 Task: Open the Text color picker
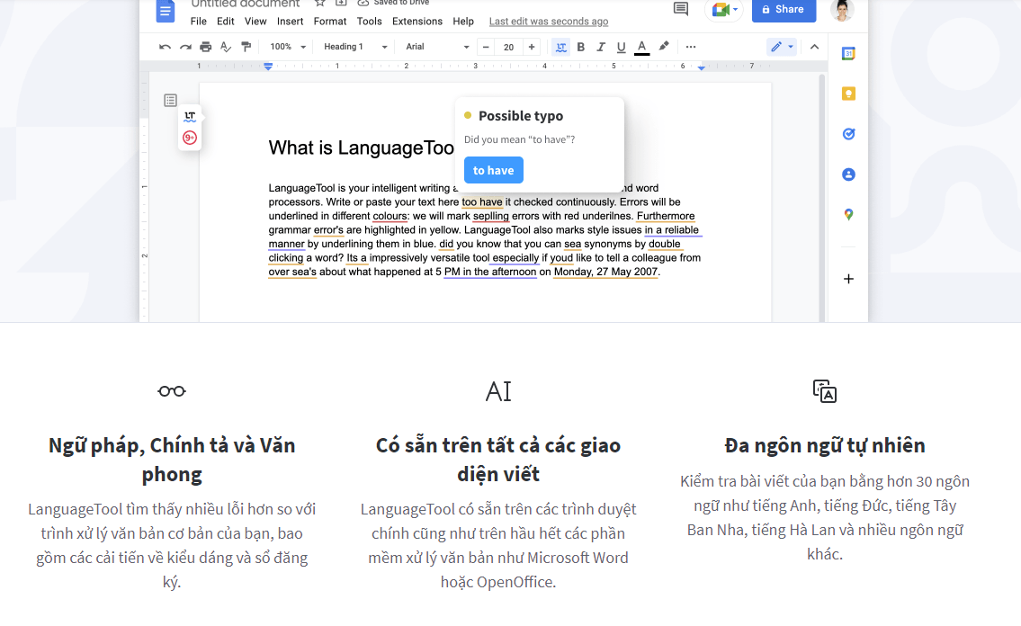pos(641,46)
